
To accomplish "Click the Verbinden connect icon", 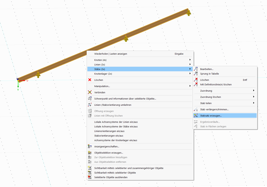I will click(x=90, y=92).
